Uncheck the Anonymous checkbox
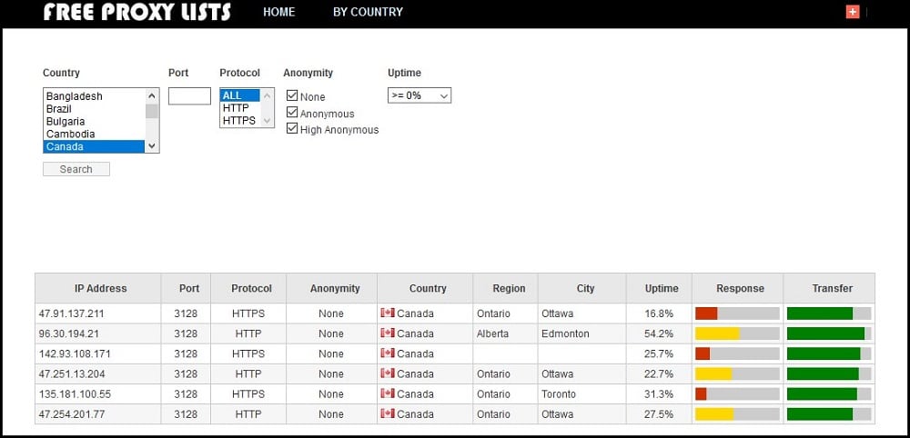The image size is (910, 438). point(292,113)
